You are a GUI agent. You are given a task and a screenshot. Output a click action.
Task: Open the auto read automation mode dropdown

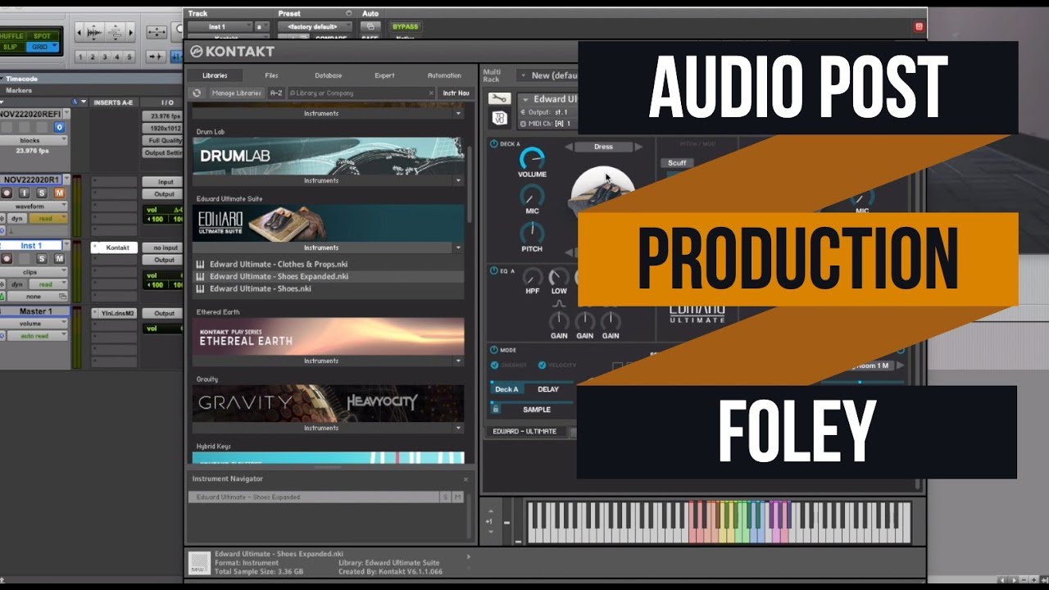37,336
